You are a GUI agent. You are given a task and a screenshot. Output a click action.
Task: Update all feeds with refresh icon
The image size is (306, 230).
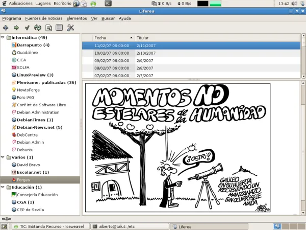pyautogui.click(x=38, y=28)
